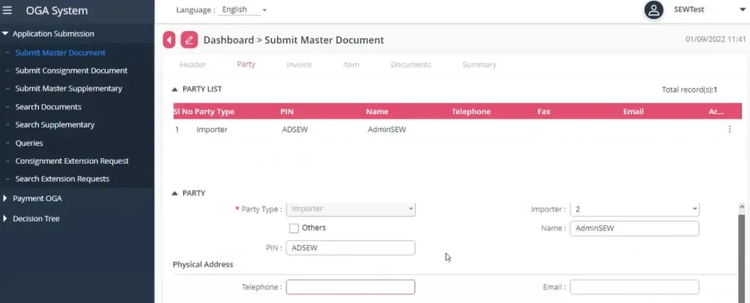Open Search Extension Requests link

[62, 179]
